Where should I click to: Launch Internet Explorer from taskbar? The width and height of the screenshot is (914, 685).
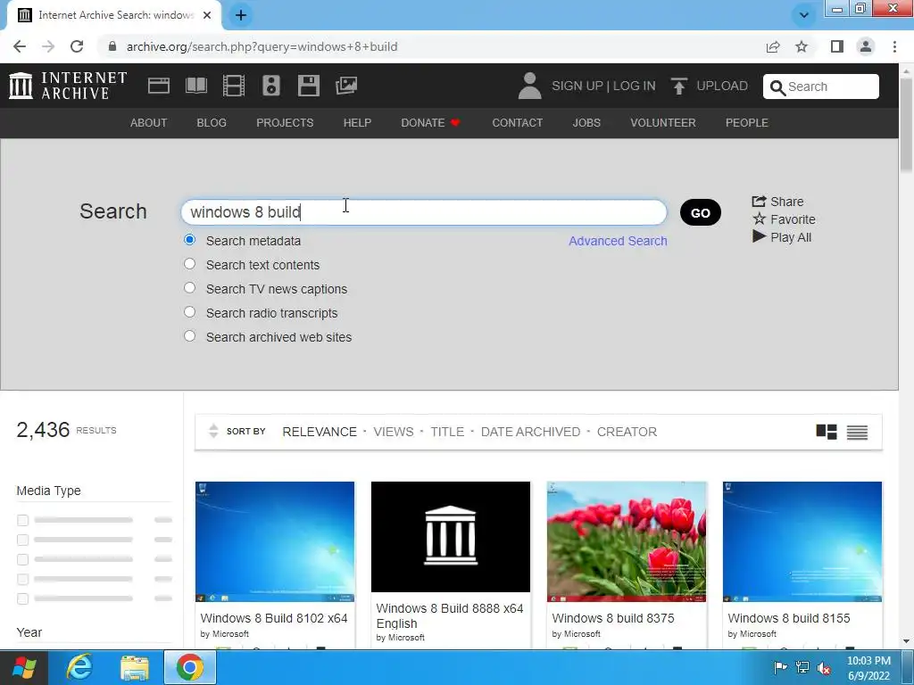coord(79,667)
